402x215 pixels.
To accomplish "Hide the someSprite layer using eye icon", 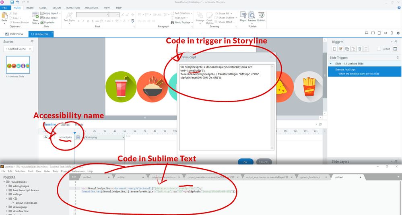I will click(x=45, y=137).
